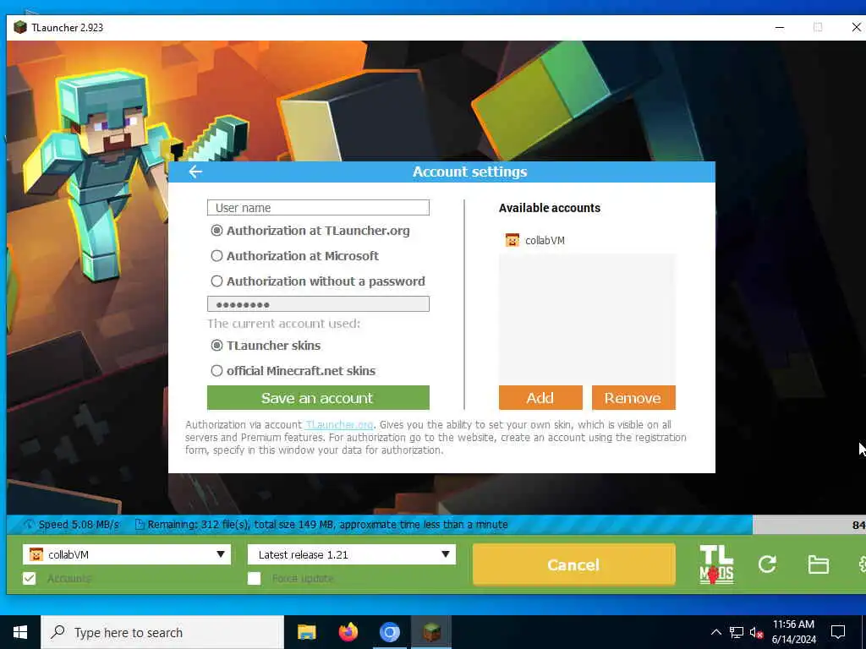Click the Available accounts heading
866x649 pixels.
[550, 208]
